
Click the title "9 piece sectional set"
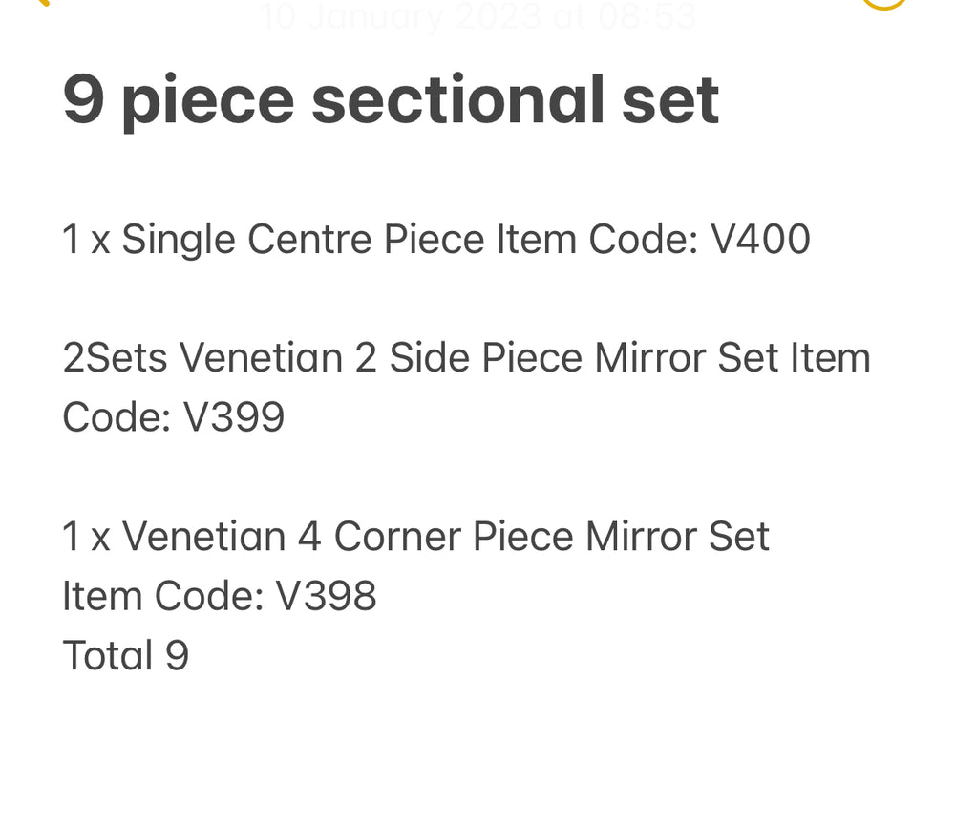click(x=391, y=100)
